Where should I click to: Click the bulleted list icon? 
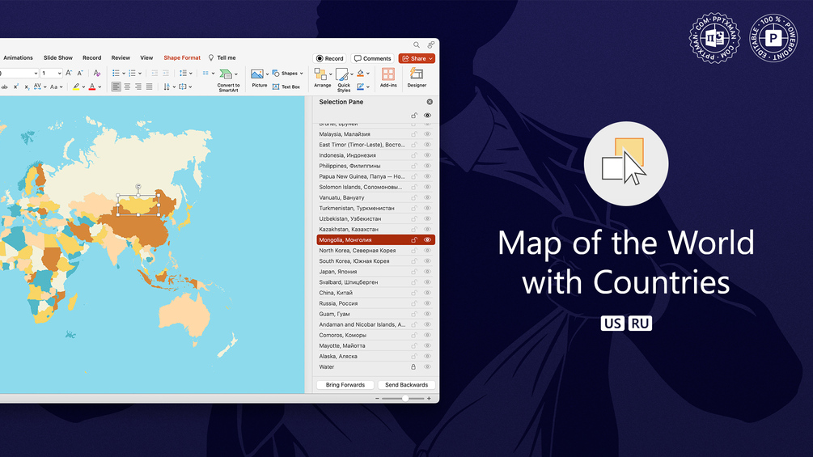116,73
